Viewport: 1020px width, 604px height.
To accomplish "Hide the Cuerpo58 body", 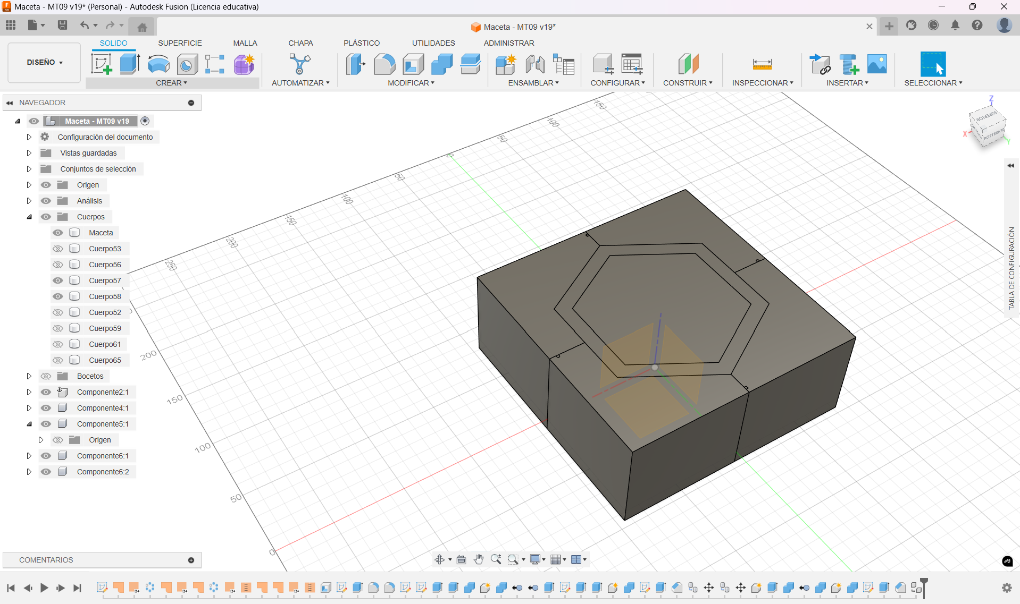I will 57,296.
